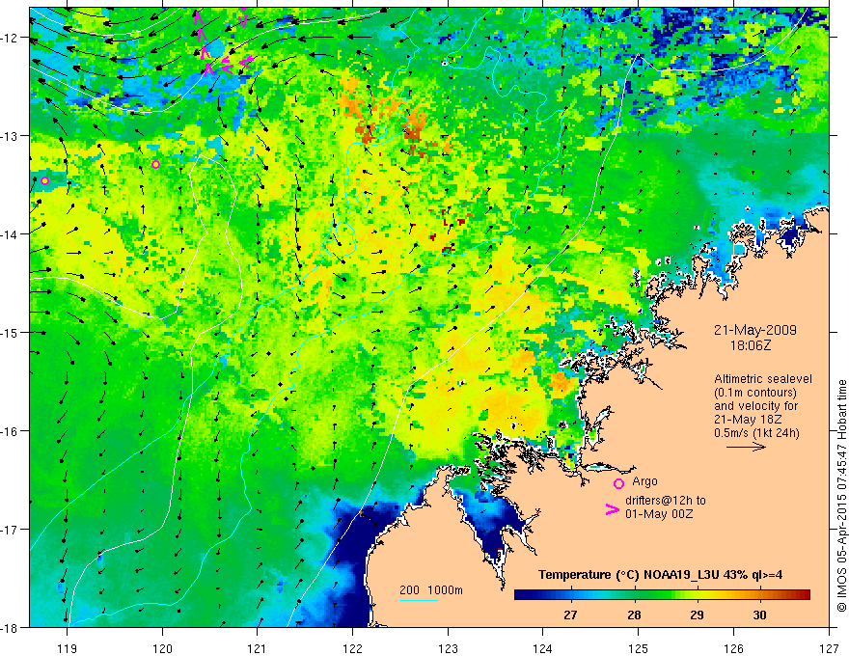Click the '200 1000m' depth legend label

431,590
